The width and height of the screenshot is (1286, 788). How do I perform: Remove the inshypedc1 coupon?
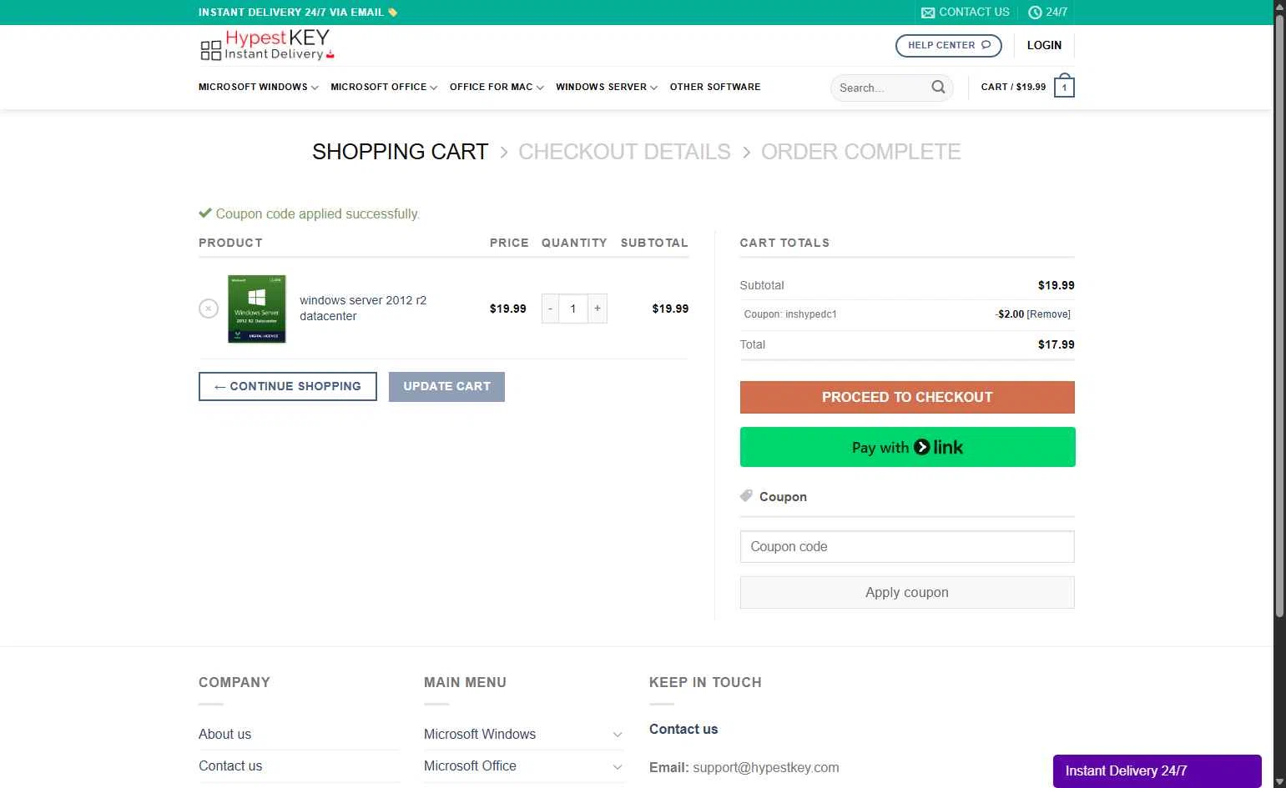pyautogui.click(x=1049, y=314)
